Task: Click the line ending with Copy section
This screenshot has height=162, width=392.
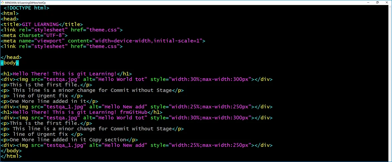Action: pos(69,140)
